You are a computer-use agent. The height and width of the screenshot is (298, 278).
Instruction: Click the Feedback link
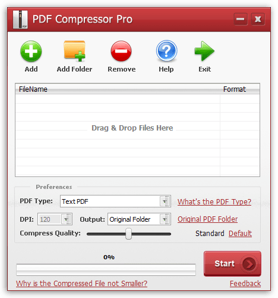pos(245,284)
